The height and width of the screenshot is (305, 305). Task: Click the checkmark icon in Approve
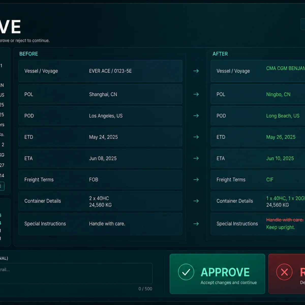(x=186, y=272)
